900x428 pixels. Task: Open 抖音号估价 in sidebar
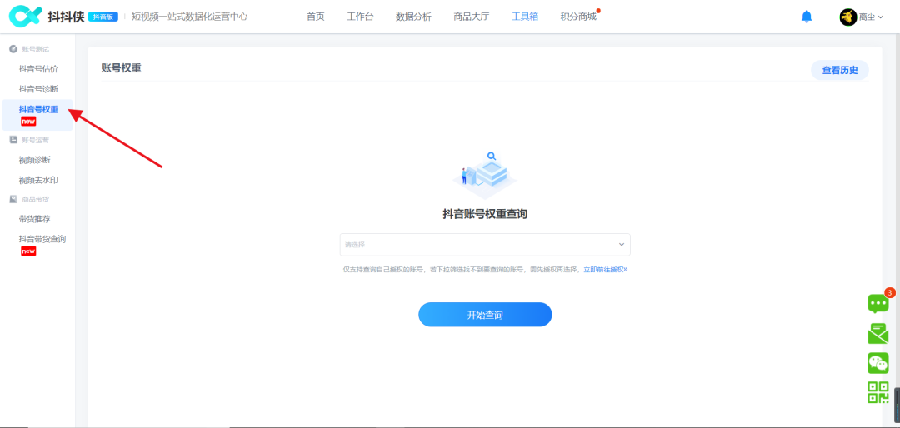[x=38, y=69]
